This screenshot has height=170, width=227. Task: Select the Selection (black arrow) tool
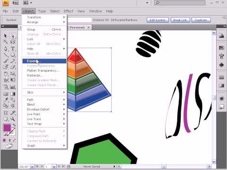(x=6, y=36)
